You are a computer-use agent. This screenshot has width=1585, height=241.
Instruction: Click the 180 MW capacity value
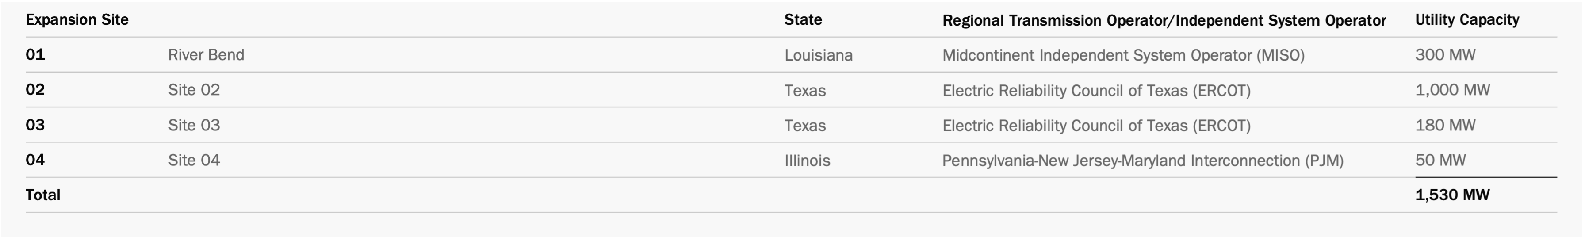pyautogui.click(x=1445, y=125)
